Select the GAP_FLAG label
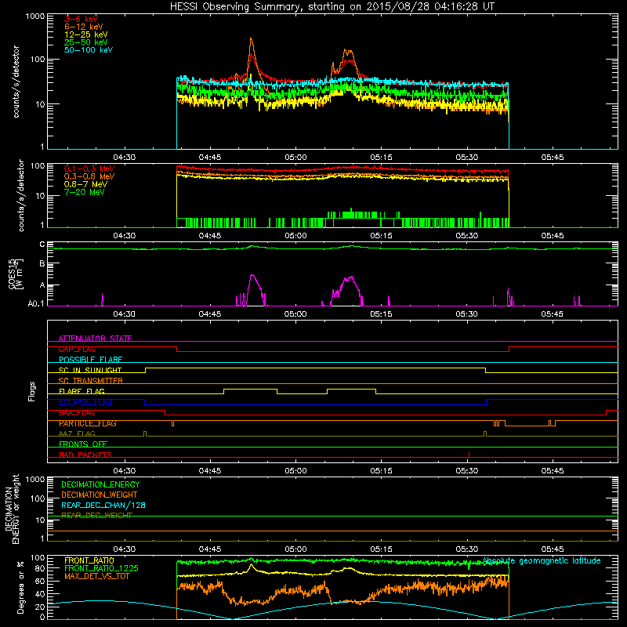 77,349
